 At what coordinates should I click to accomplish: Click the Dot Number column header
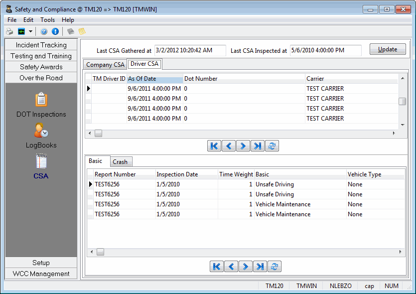click(x=244, y=79)
